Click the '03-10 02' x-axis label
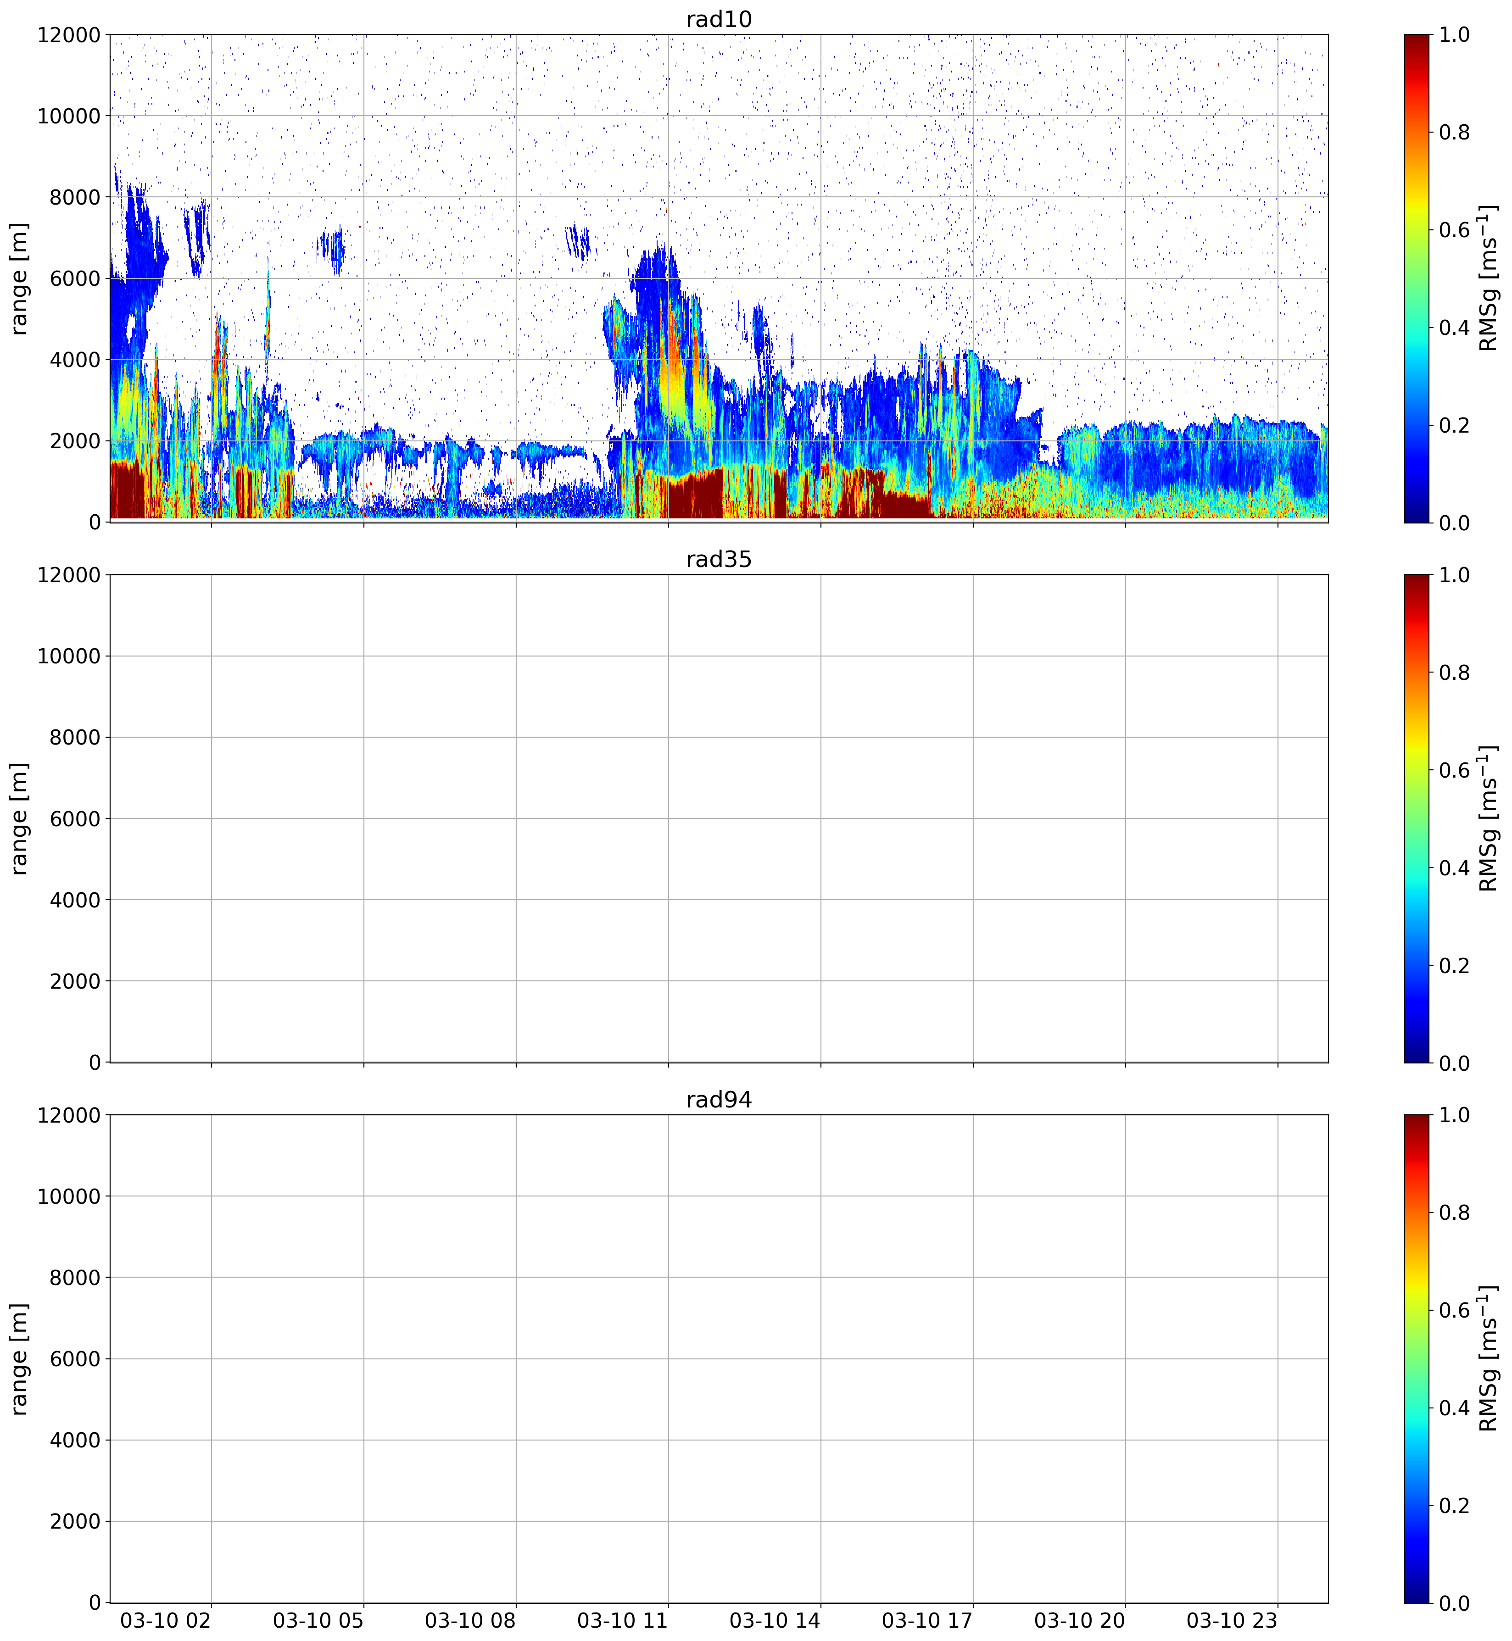1512x1641 pixels. pyautogui.click(x=166, y=1620)
